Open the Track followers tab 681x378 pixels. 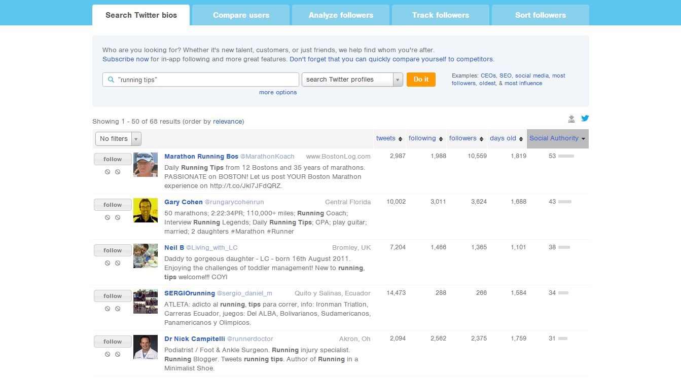tap(441, 15)
